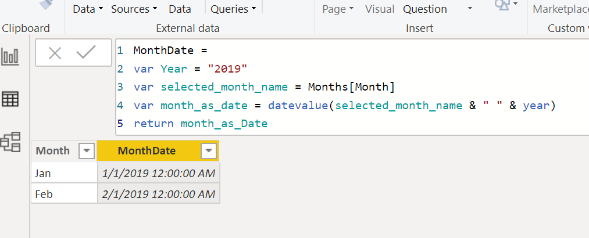Click Months[Month] in formula line 3
Viewport: 589px width, 238px height.
click(x=351, y=87)
